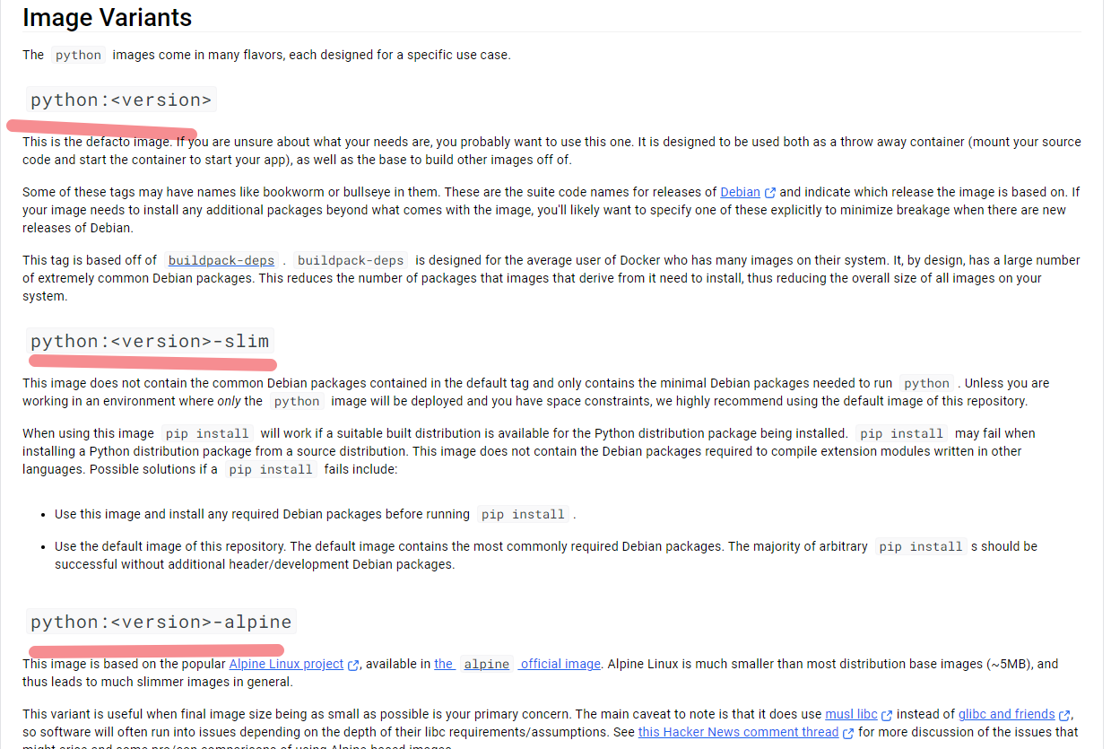The height and width of the screenshot is (749, 1111).
Task: Click the external-link icon after glibc and friends
Action: click(1064, 716)
